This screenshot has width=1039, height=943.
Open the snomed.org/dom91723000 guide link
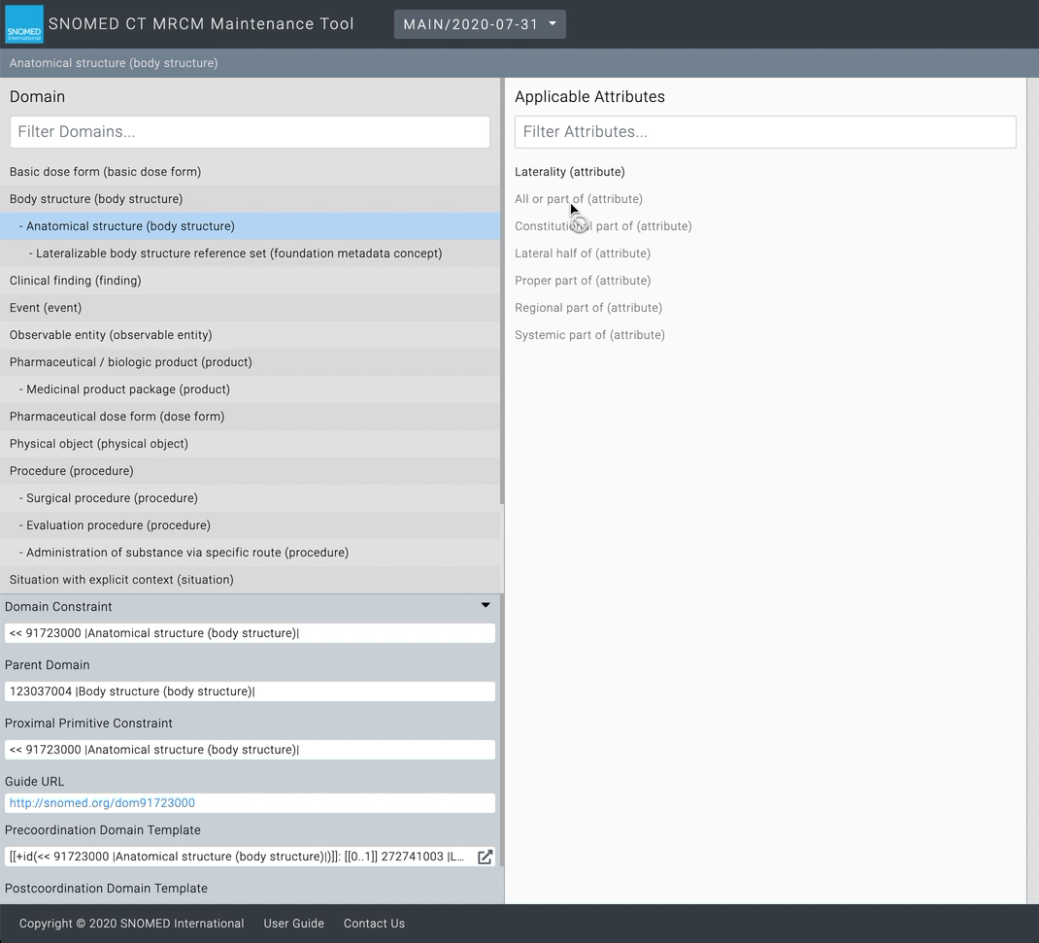tap(102, 802)
